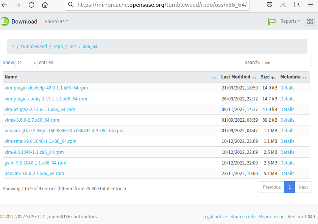Save the page with the Pocket shield icon
The height and width of the screenshot is (224, 318).
point(270,5)
